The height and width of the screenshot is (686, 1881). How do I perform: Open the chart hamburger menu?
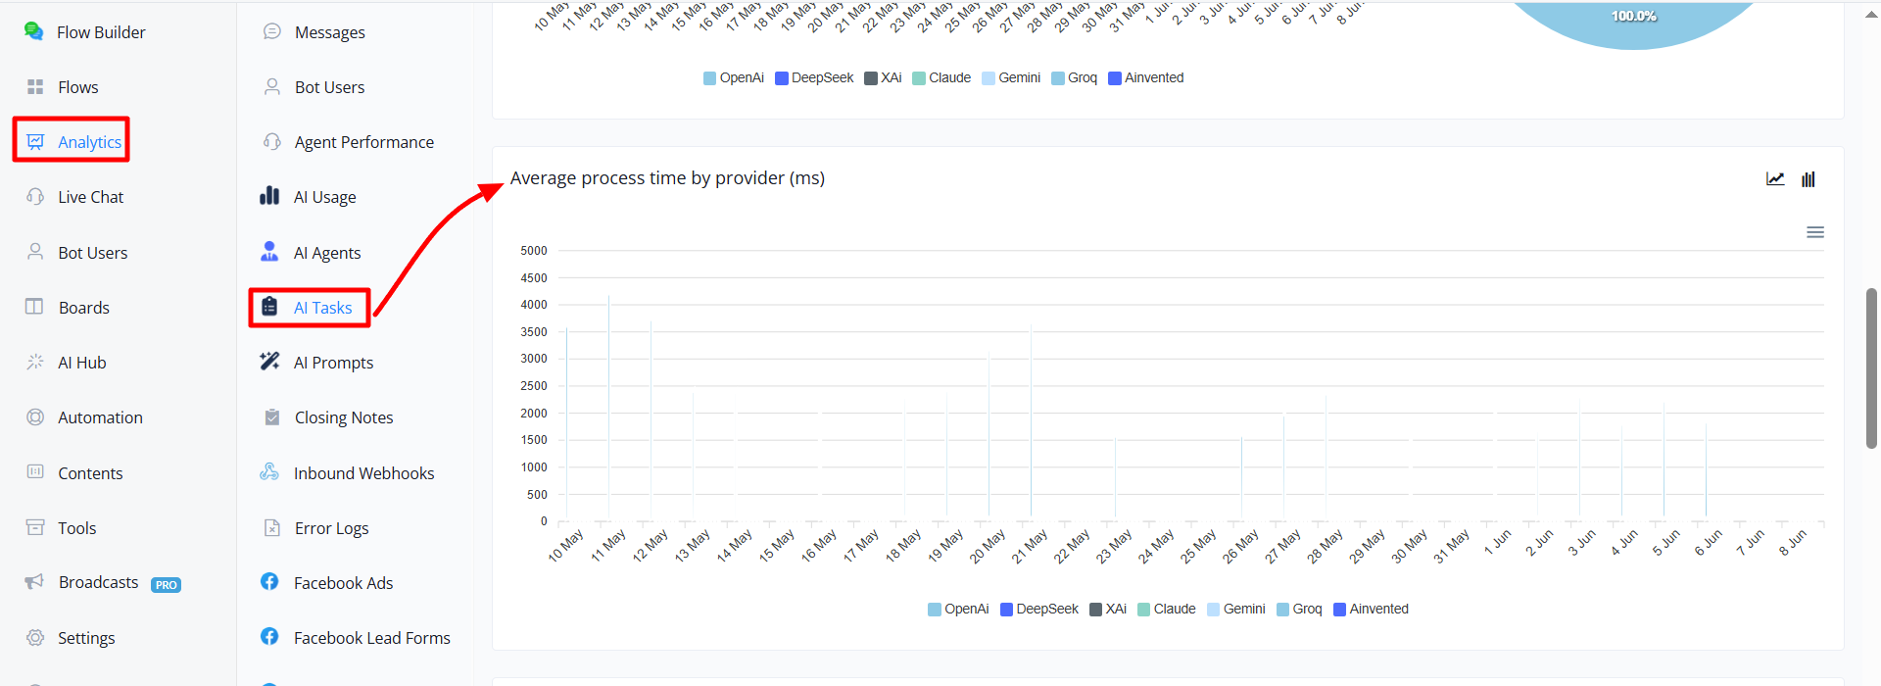[x=1815, y=232]
